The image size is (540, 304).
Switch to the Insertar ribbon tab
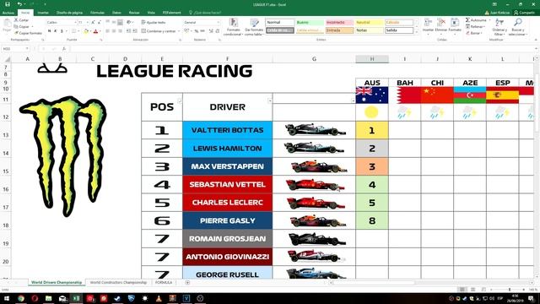(43, 13)
